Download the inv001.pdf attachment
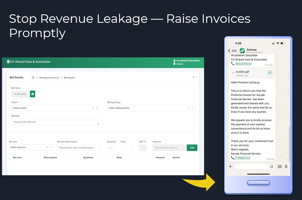Viewport: 302px width, 200px height. (270, 73)
